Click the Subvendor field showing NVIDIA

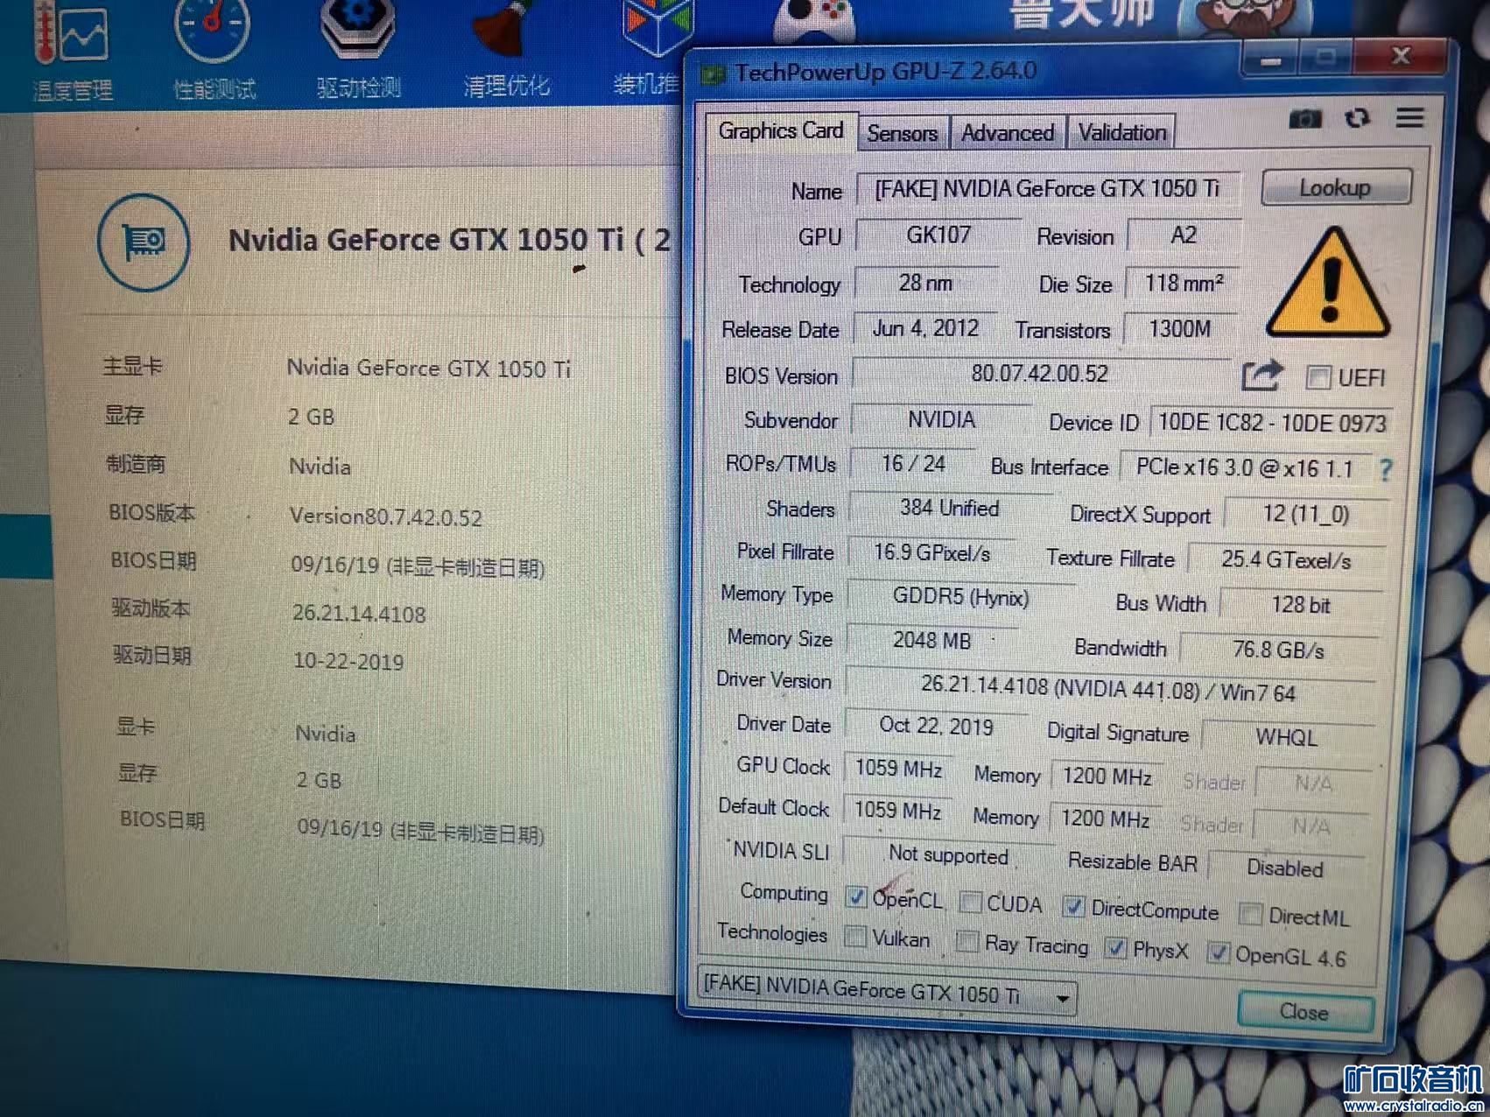coord(941,420)
